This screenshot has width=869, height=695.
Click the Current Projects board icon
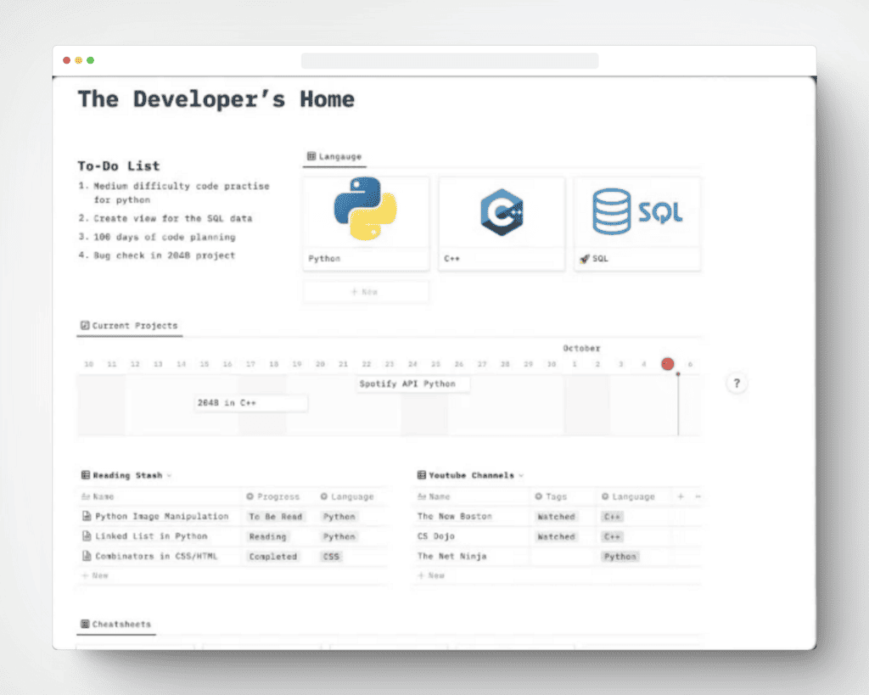point(85,324)
